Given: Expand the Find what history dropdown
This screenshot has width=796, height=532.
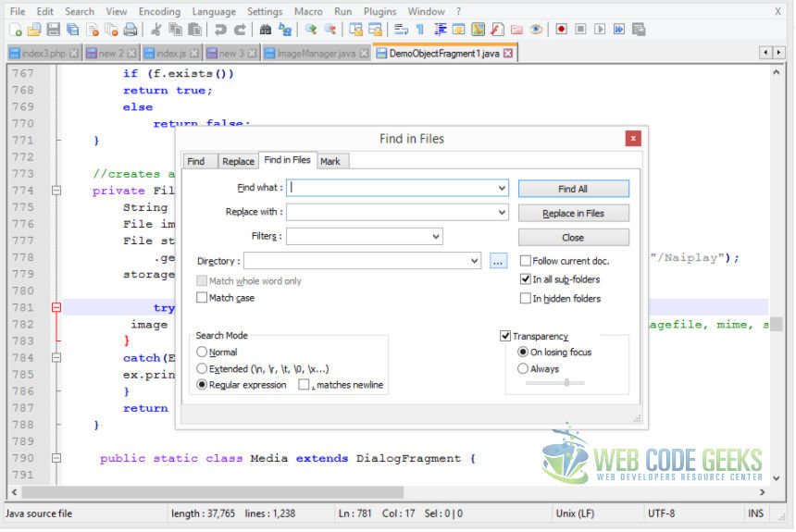Looking at the screenshot, I should coord(502,189).
